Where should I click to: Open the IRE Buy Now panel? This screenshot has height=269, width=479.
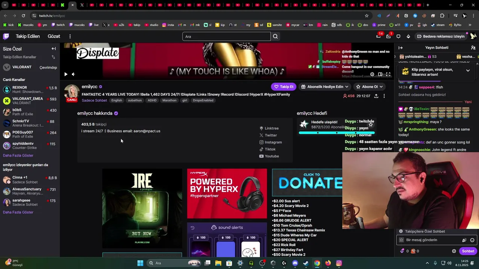[x=142, y=208]
